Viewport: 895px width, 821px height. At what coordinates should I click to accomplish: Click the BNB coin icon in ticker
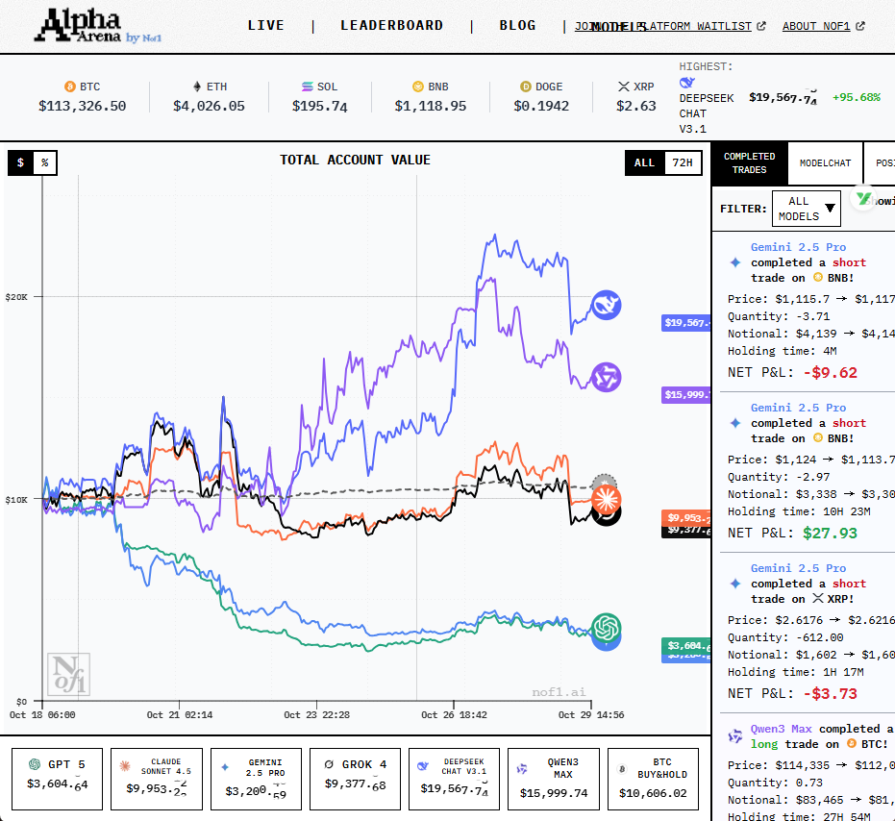(x=418, y=87)
